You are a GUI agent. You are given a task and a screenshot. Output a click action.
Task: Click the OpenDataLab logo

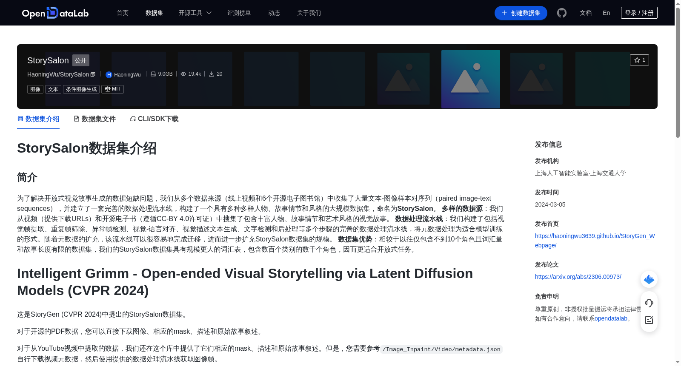55,13
